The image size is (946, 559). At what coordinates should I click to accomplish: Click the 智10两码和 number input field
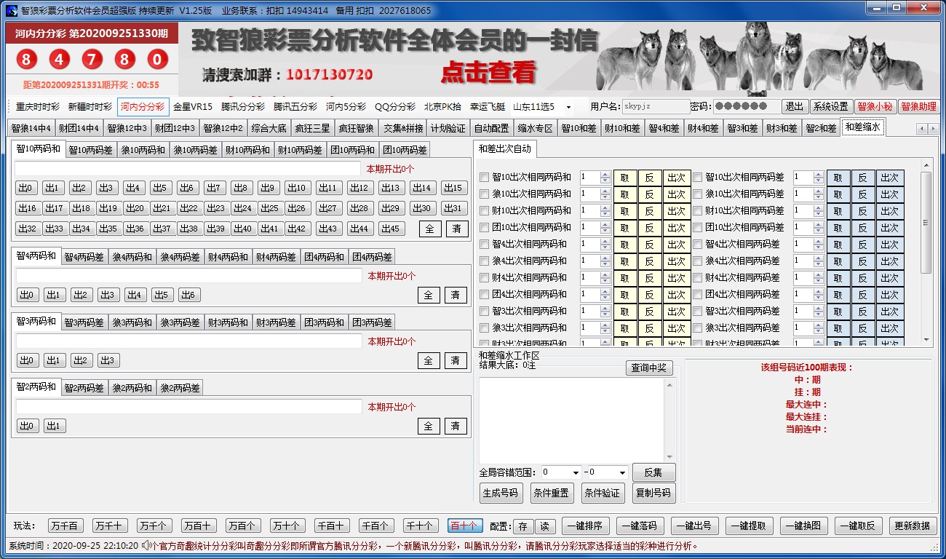click(188, 168)
